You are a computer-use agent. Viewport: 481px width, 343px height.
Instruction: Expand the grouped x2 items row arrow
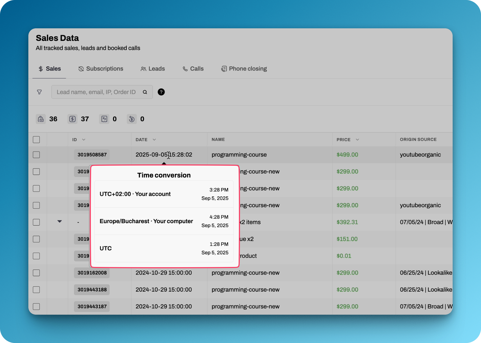pyautogui.click(x=60, y=222)
